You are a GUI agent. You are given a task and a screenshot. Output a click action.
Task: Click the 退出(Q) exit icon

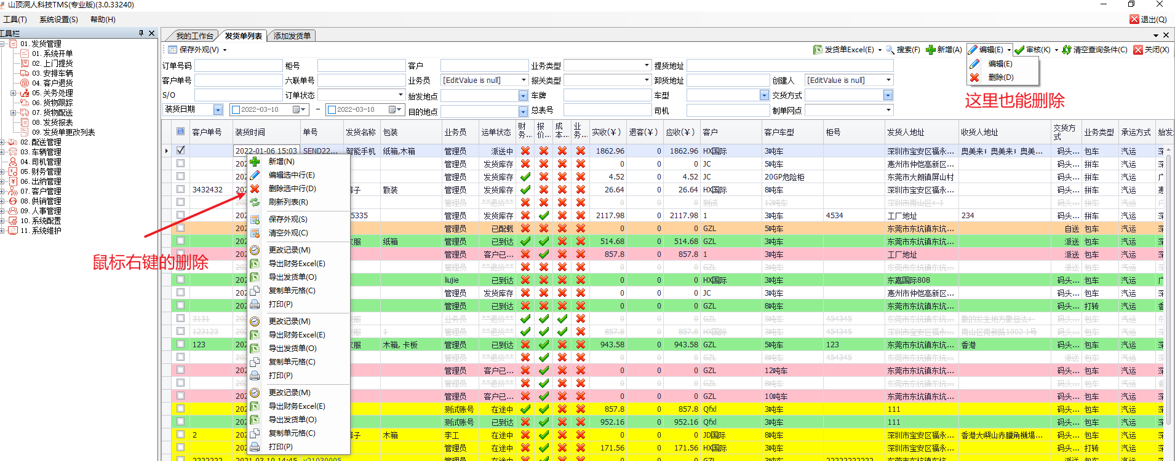pyautogui.click(x=1134, y=19)
